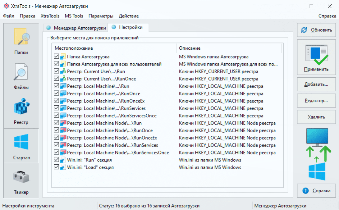Click the Win.ini "Load" секция file icon
Screen dimensions: 339x210
click(x=63, y=167)
